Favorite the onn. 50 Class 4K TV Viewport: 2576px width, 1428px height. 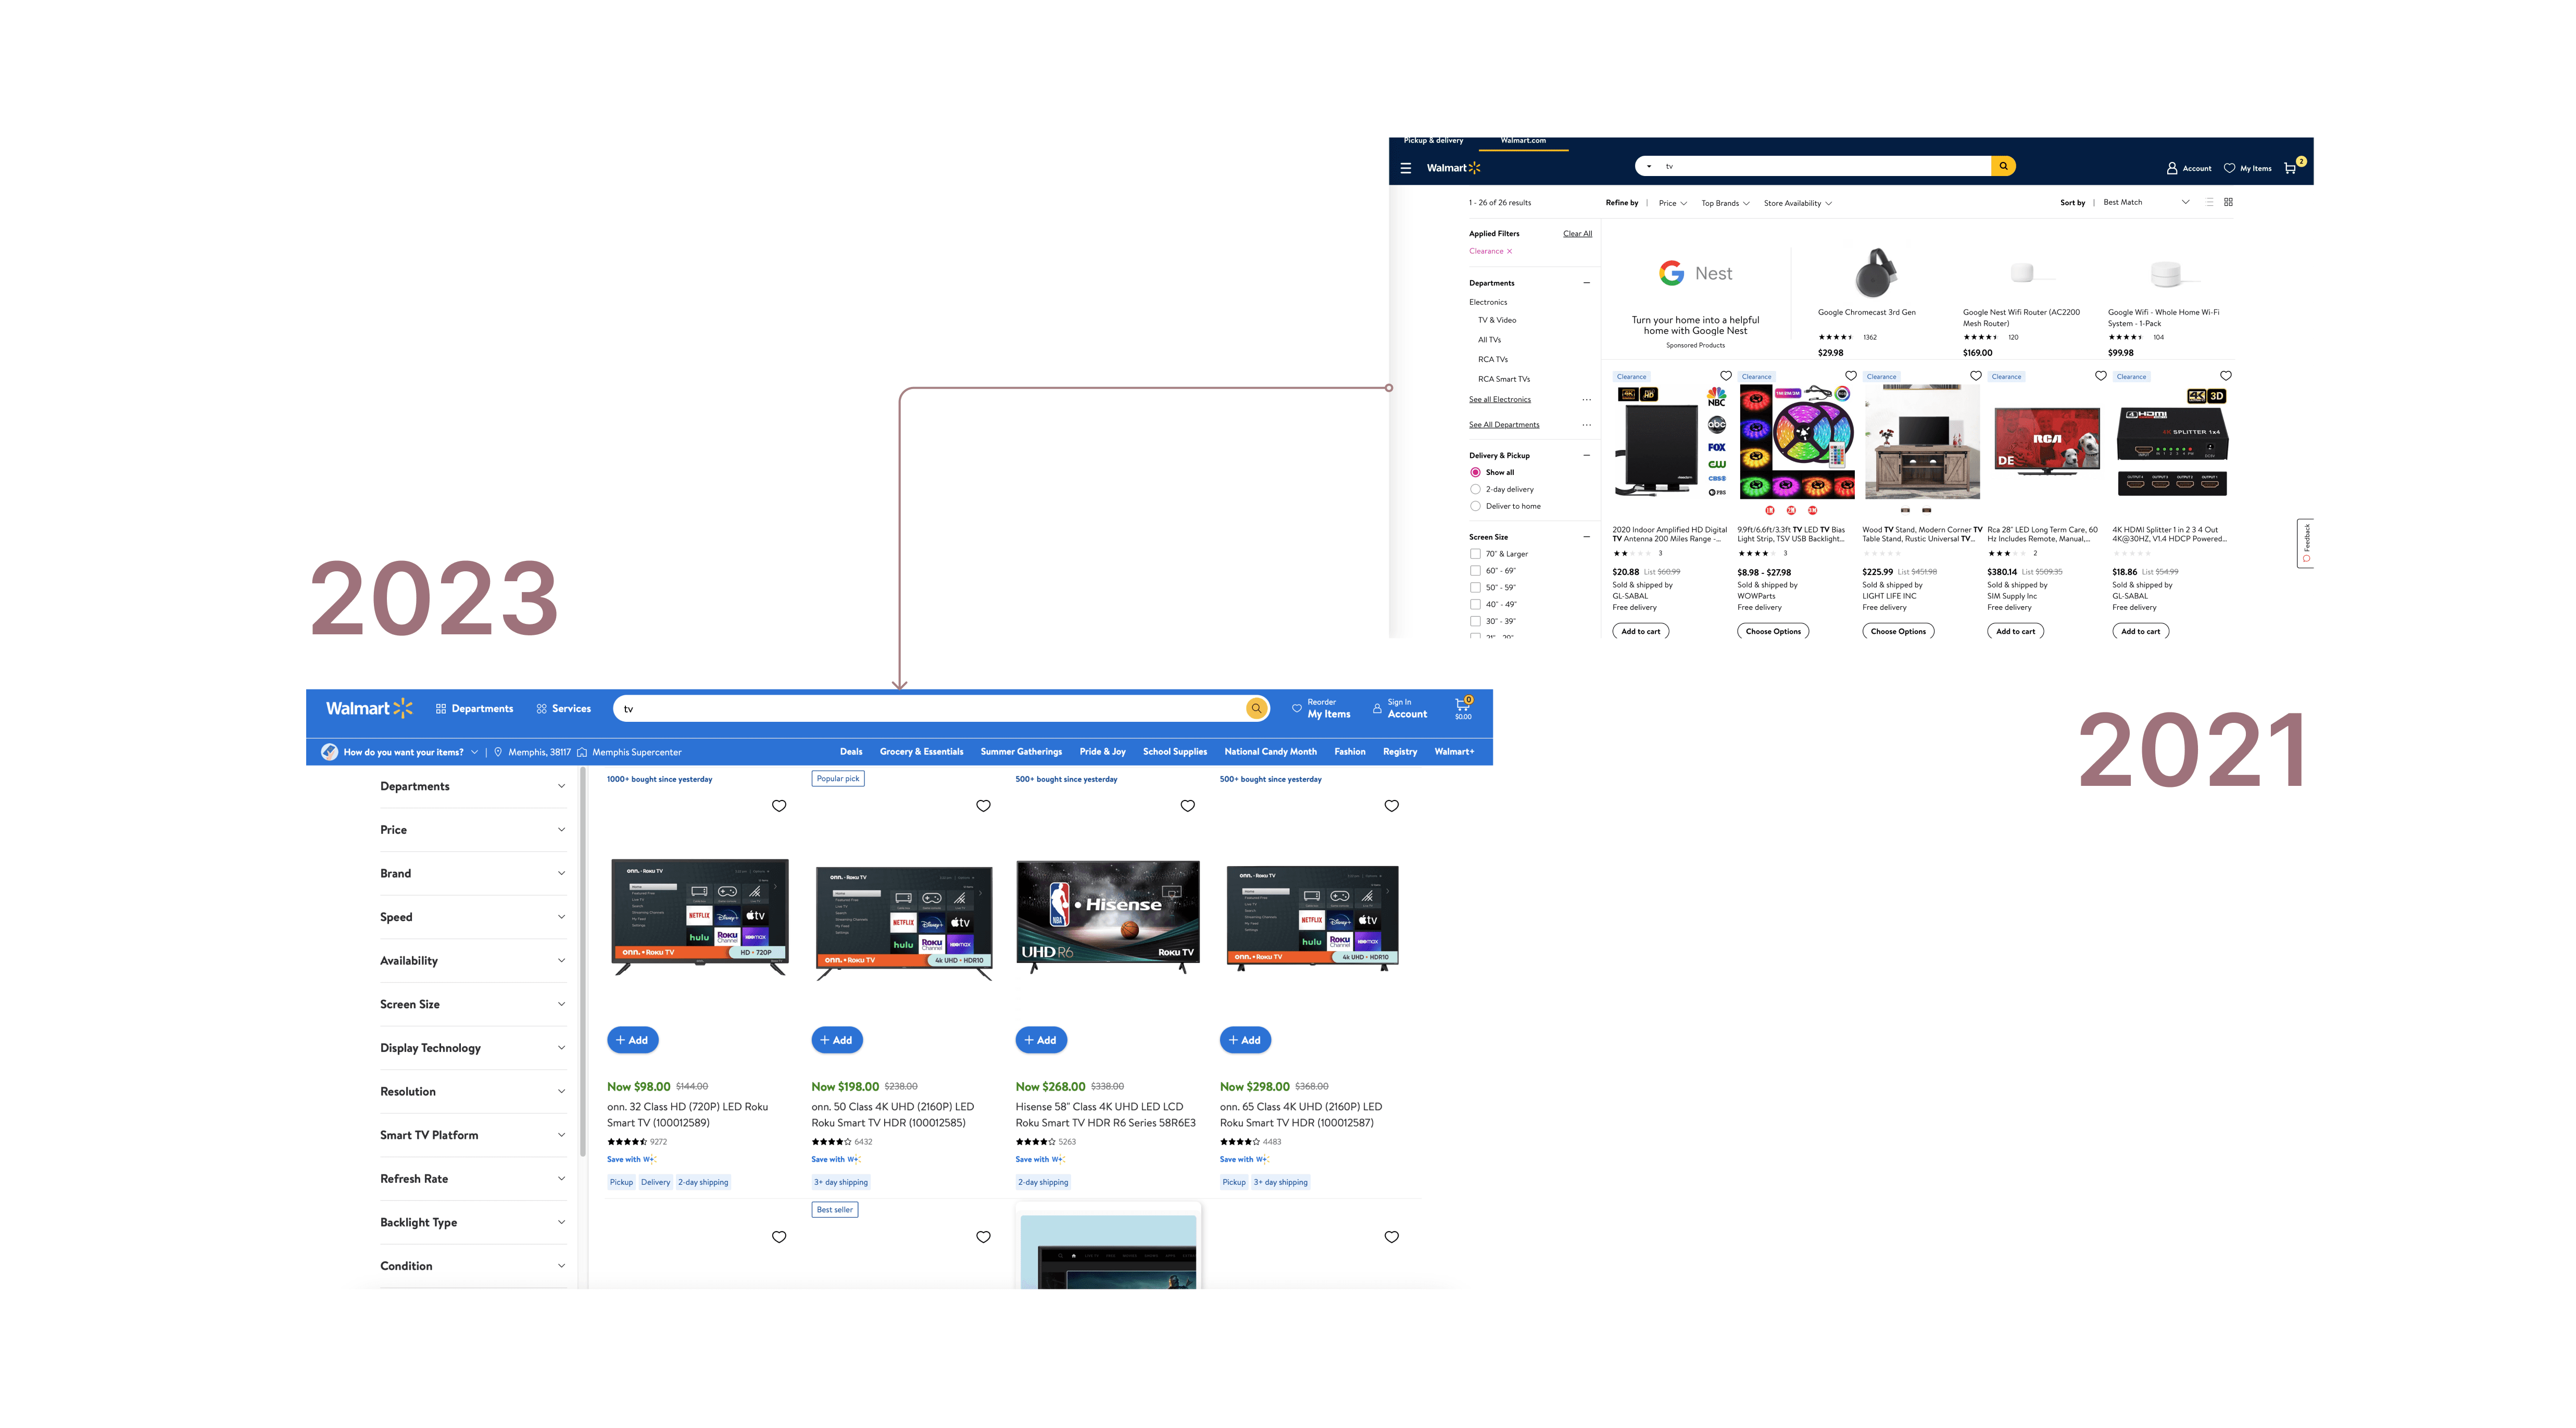point(983,806)
